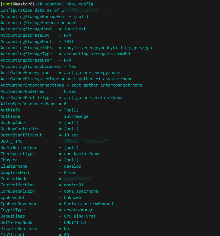Click the 'ChosLoc' key

click(x=9, y=160)
